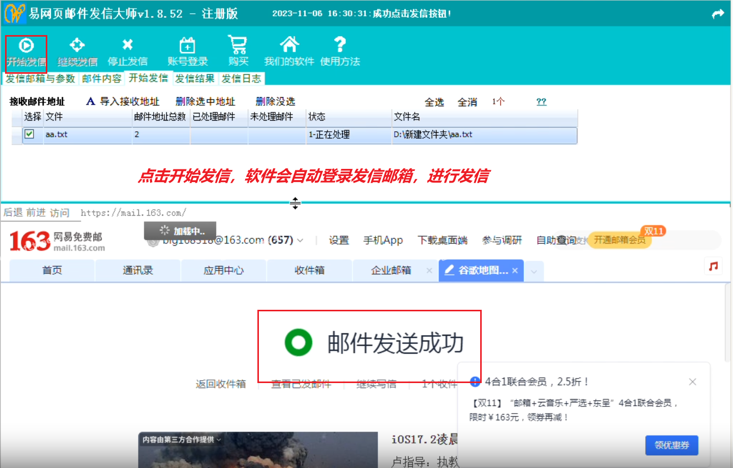
Task: Open 手机App link
Action: 383,240
